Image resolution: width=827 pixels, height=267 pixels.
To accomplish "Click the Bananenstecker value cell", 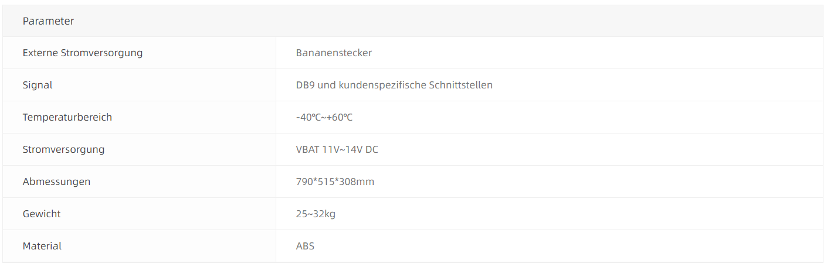I will point(334,53).
